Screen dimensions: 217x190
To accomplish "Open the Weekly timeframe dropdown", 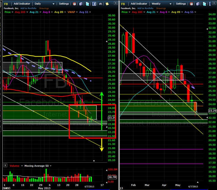I will tap(170, 4).
